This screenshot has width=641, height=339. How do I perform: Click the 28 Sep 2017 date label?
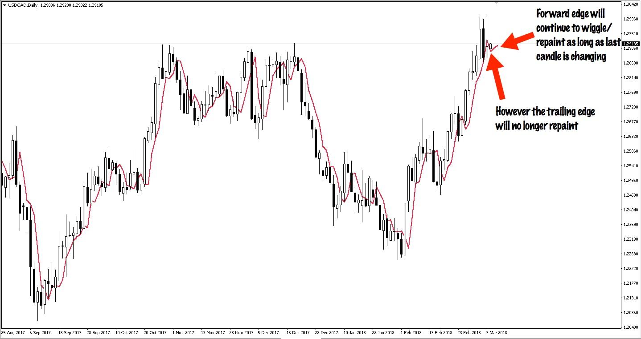coord(98,332)
